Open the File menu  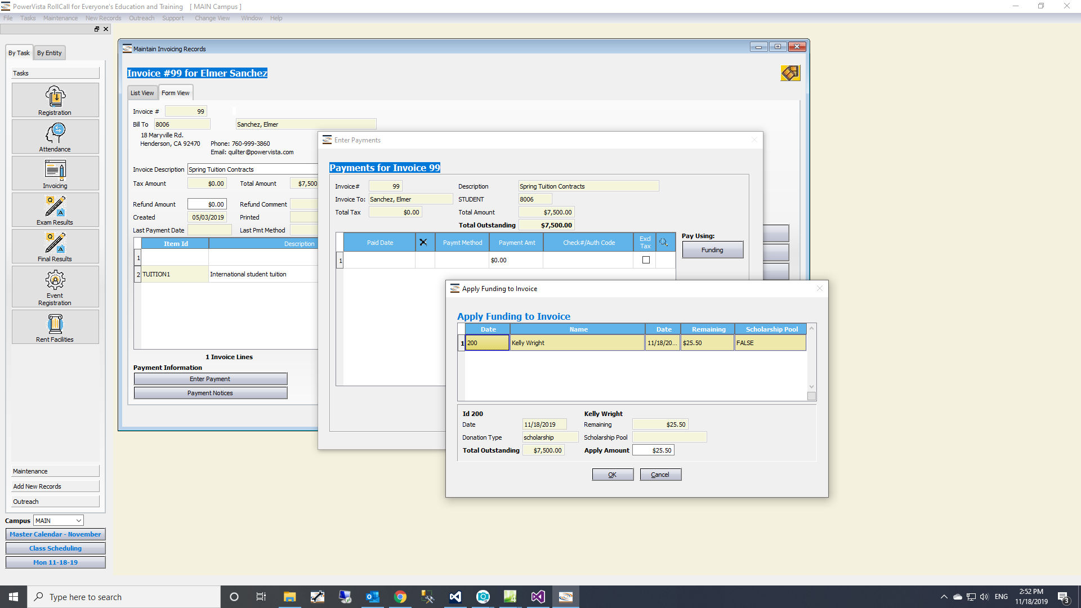tap(8, 18)
